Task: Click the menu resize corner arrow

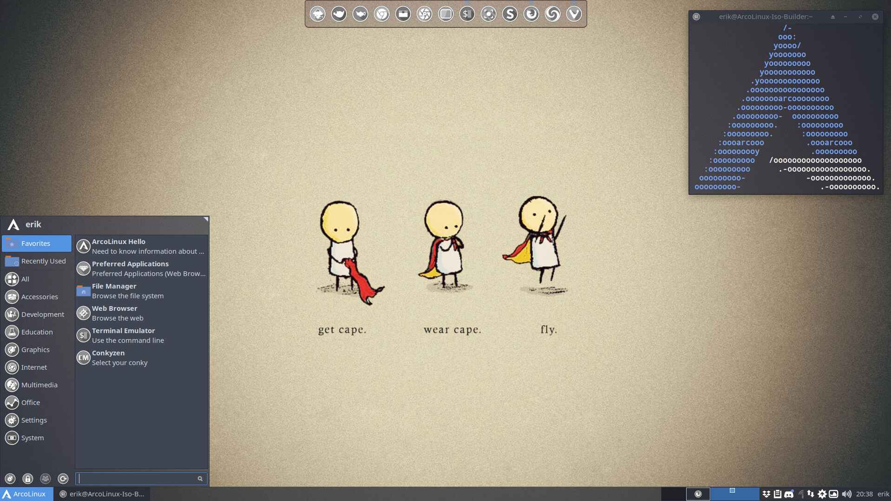Action: point(206,219)
